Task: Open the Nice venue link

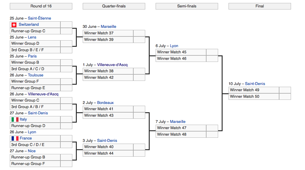Action: point(32,151)
